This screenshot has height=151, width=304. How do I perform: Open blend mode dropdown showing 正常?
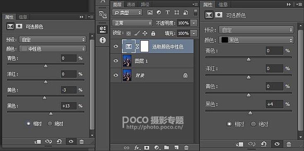tap(132, 23)
